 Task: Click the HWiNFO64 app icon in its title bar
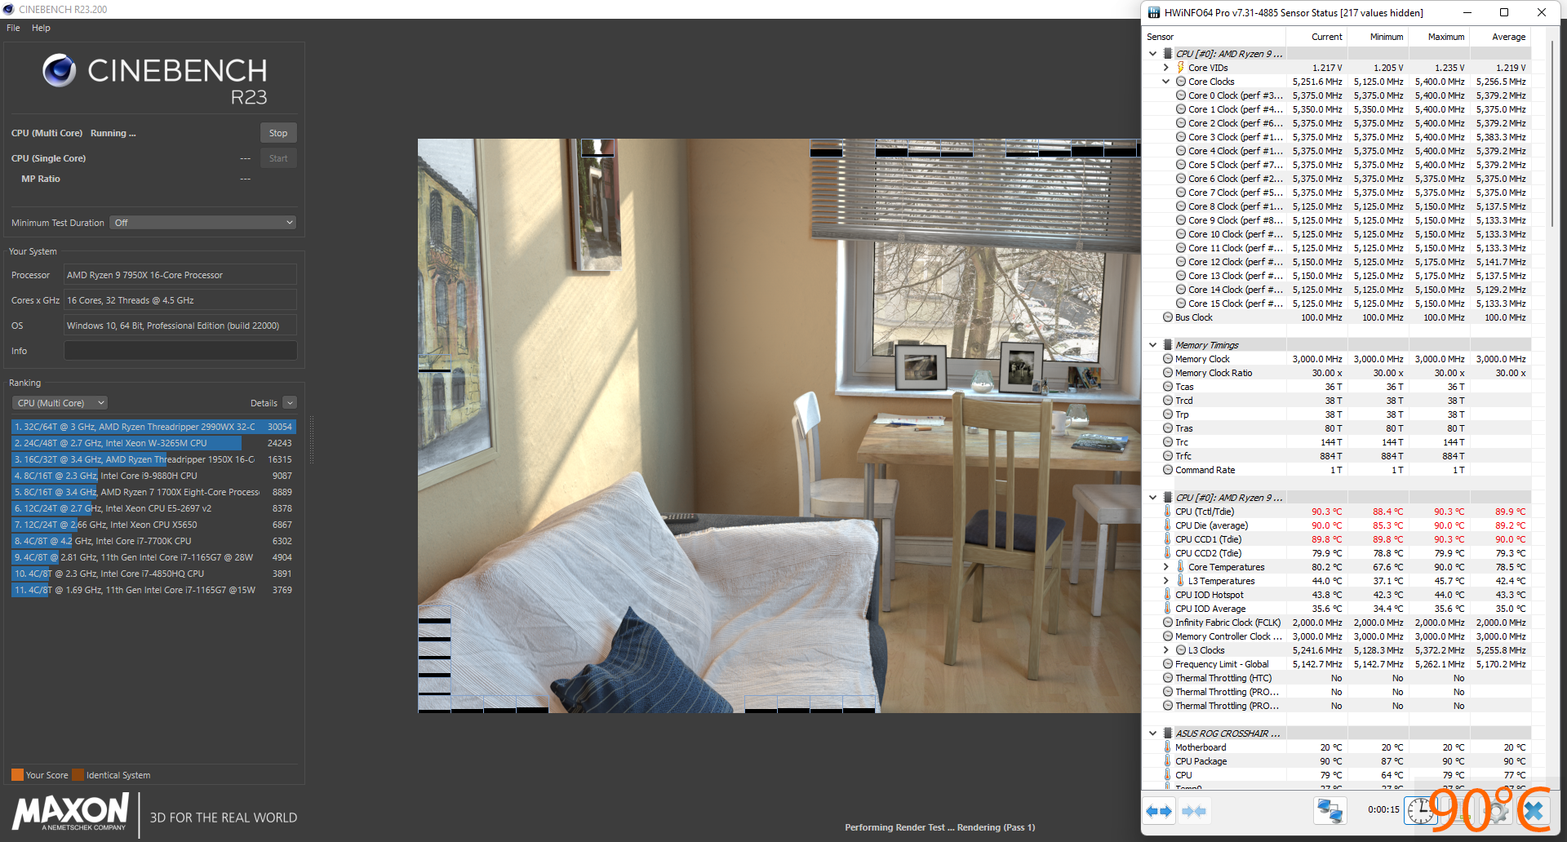1154,12
